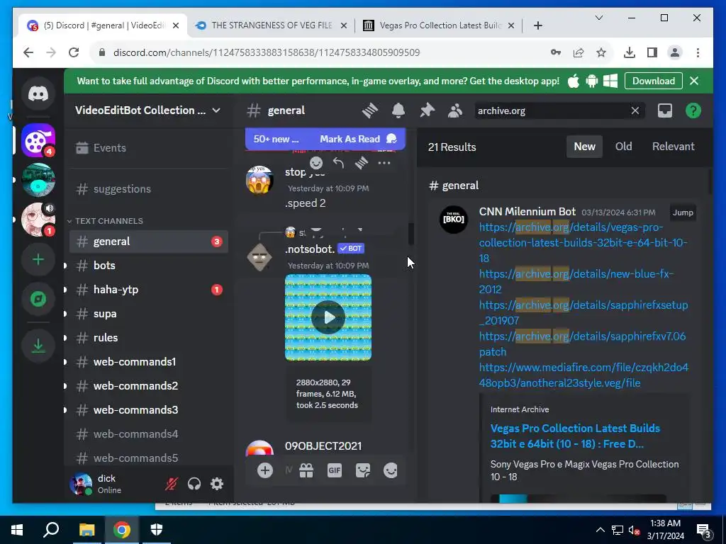Open the emoji picker in message bar
The width and height of the screenshot is (726, 544).
coord(391,470)
